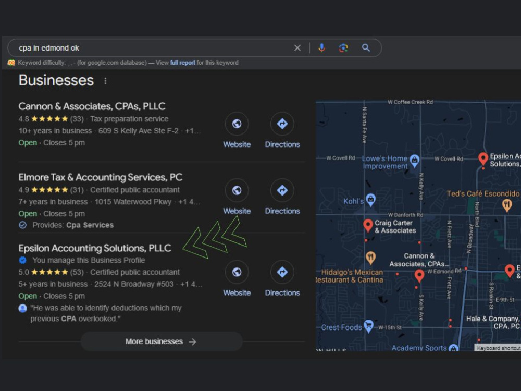Click Hale & Company, CPA, PC map label
This screenshot has width=521, height=391.
point(493,322)
